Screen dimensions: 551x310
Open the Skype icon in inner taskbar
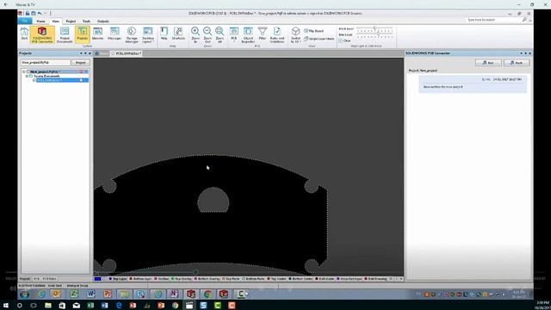click(x=140, y=294)
